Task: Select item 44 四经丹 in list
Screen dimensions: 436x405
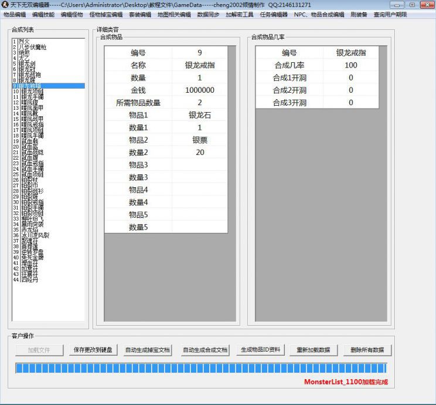Action: click(29, 279)
